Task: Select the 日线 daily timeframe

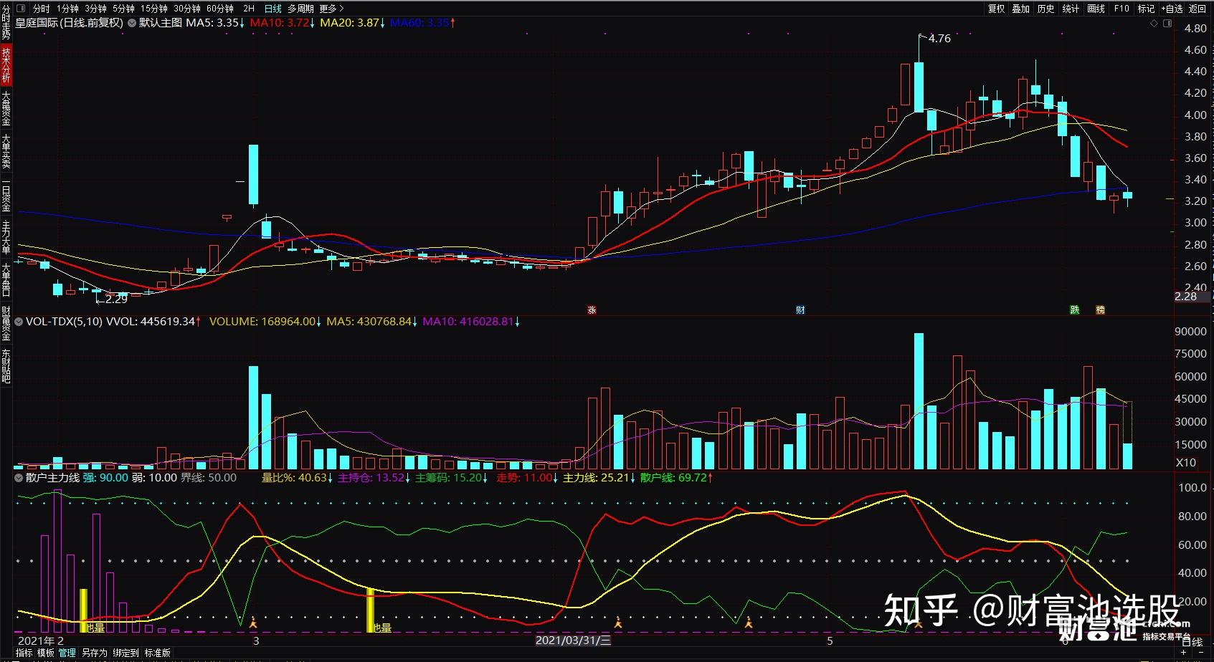Action: [x=273, y=9]
